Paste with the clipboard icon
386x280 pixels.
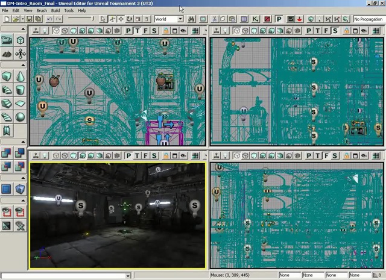pyautogui.click(x=232, y=19)
